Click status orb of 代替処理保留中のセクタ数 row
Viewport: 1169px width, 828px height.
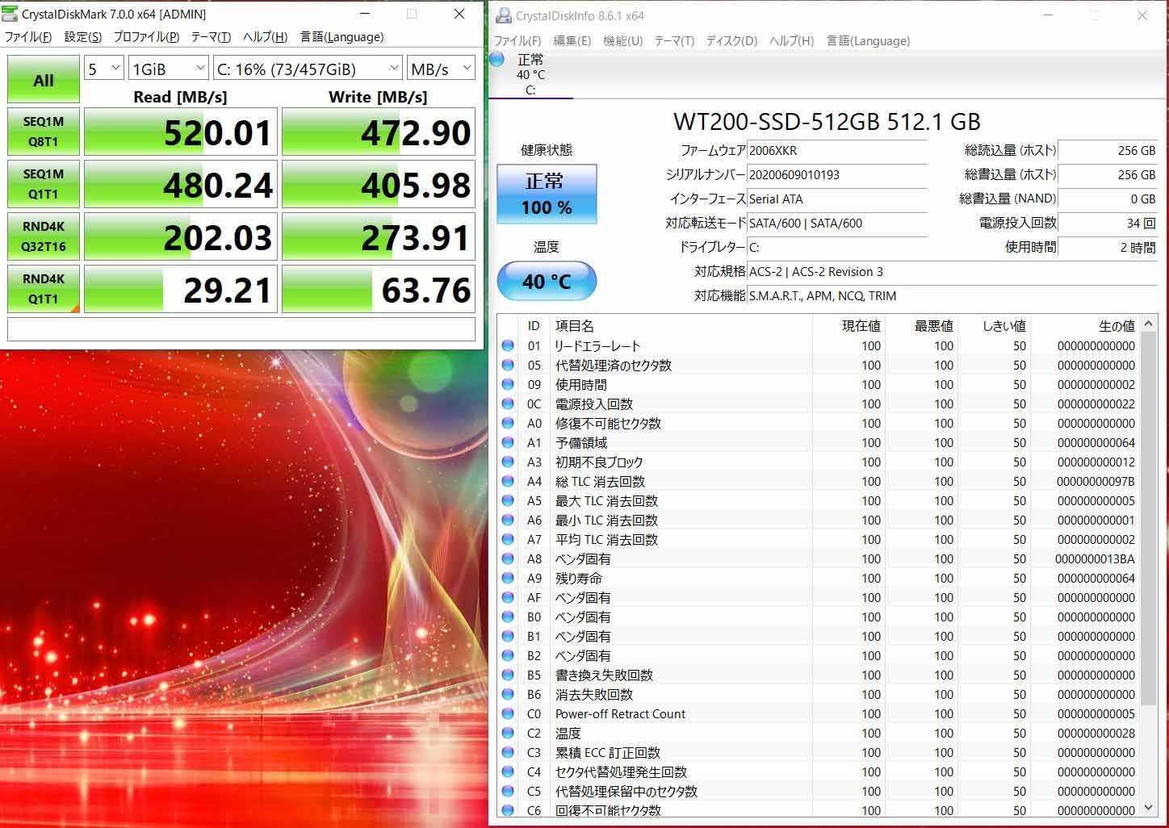(508, 791)
